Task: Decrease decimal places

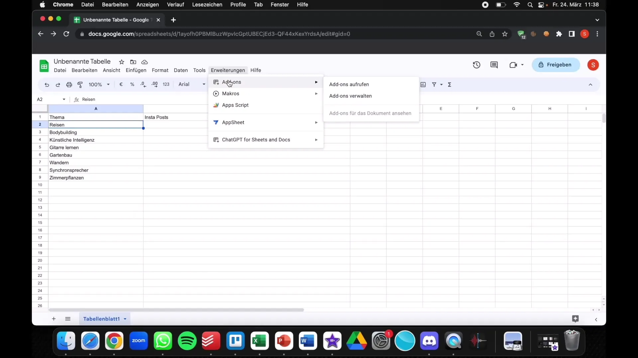Action: click(143, 85)
